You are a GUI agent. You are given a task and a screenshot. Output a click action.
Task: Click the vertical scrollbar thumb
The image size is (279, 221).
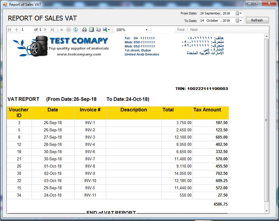[266, 120]
